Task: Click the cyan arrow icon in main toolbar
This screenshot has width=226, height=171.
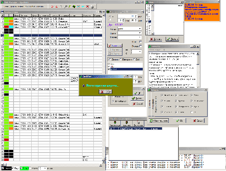Action: (x=83, y=6)
